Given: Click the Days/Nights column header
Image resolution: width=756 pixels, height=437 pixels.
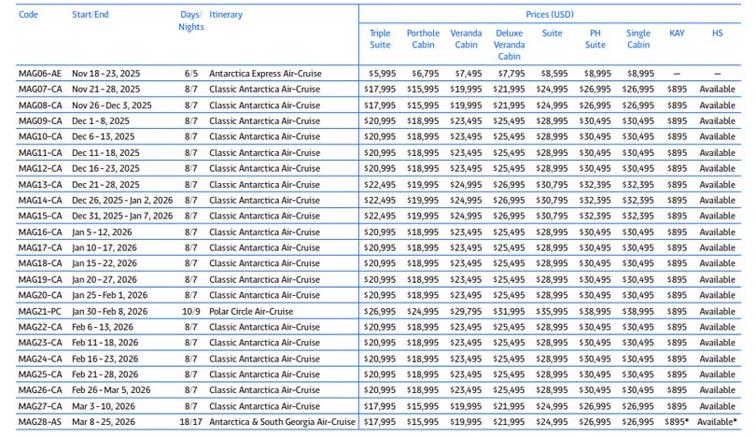Looking at the screenshot, I should click(x=191, y=21).
